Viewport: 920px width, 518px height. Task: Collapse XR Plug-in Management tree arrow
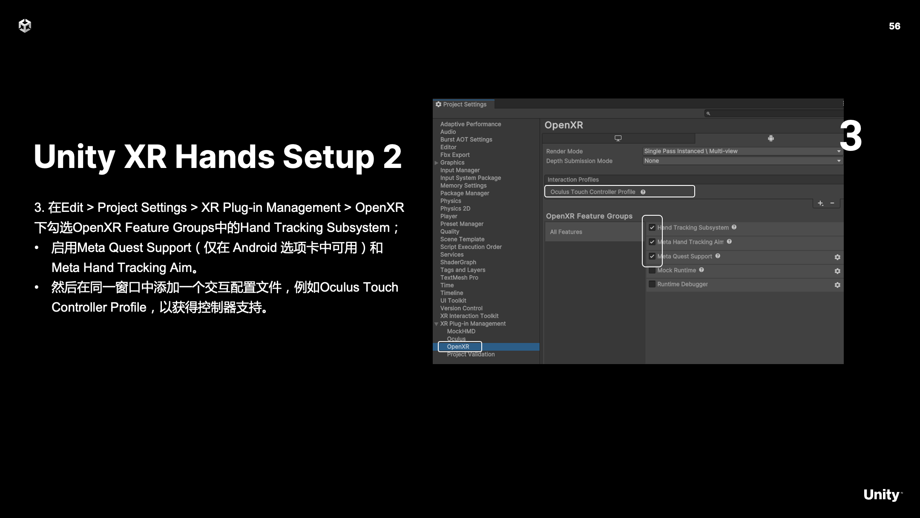point(436,324)
